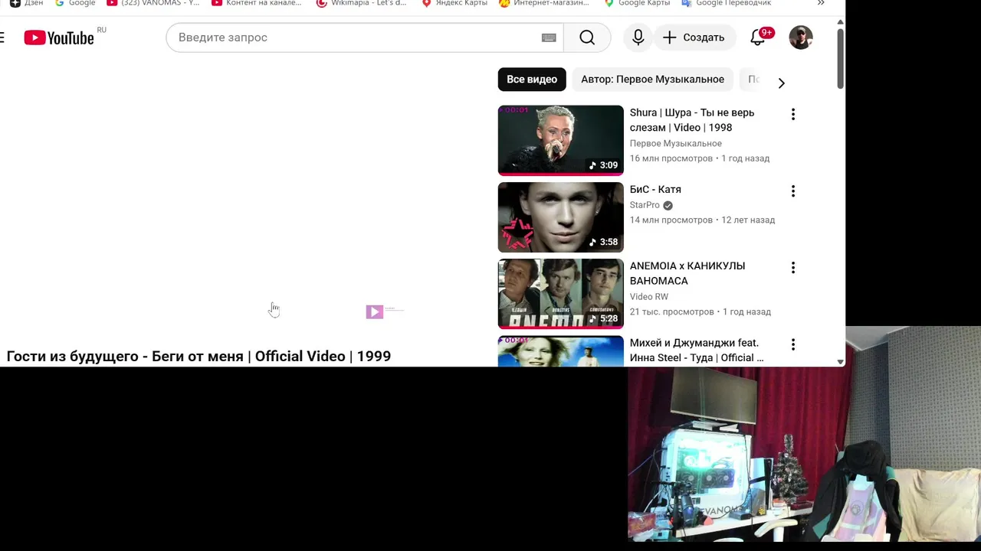The height and width of the screenshot is (551, 981).
Task: Open video title ANEMOIA x КАНИКУЛЫ ВАНОМАСА
Action: coord(687,273)
